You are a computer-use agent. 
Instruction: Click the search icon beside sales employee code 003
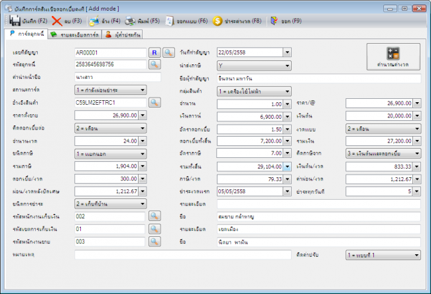(x=154, y=241)
